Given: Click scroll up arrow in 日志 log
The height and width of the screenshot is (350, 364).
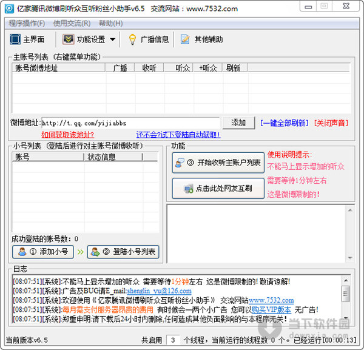Looking at the screenshot, I should 346,280.
